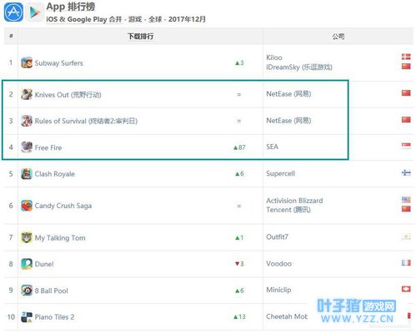Click the iOS App Store icon
This screenshot has height=333, width=416.
click(13, 12)
